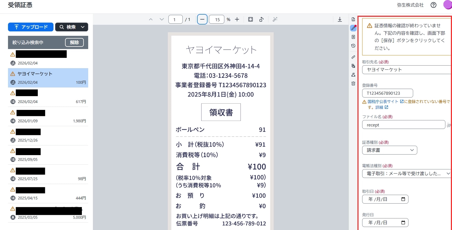Open calendar picker for 取引日
This screenshot has height=230, width=452.
click(x=403, y=199)
